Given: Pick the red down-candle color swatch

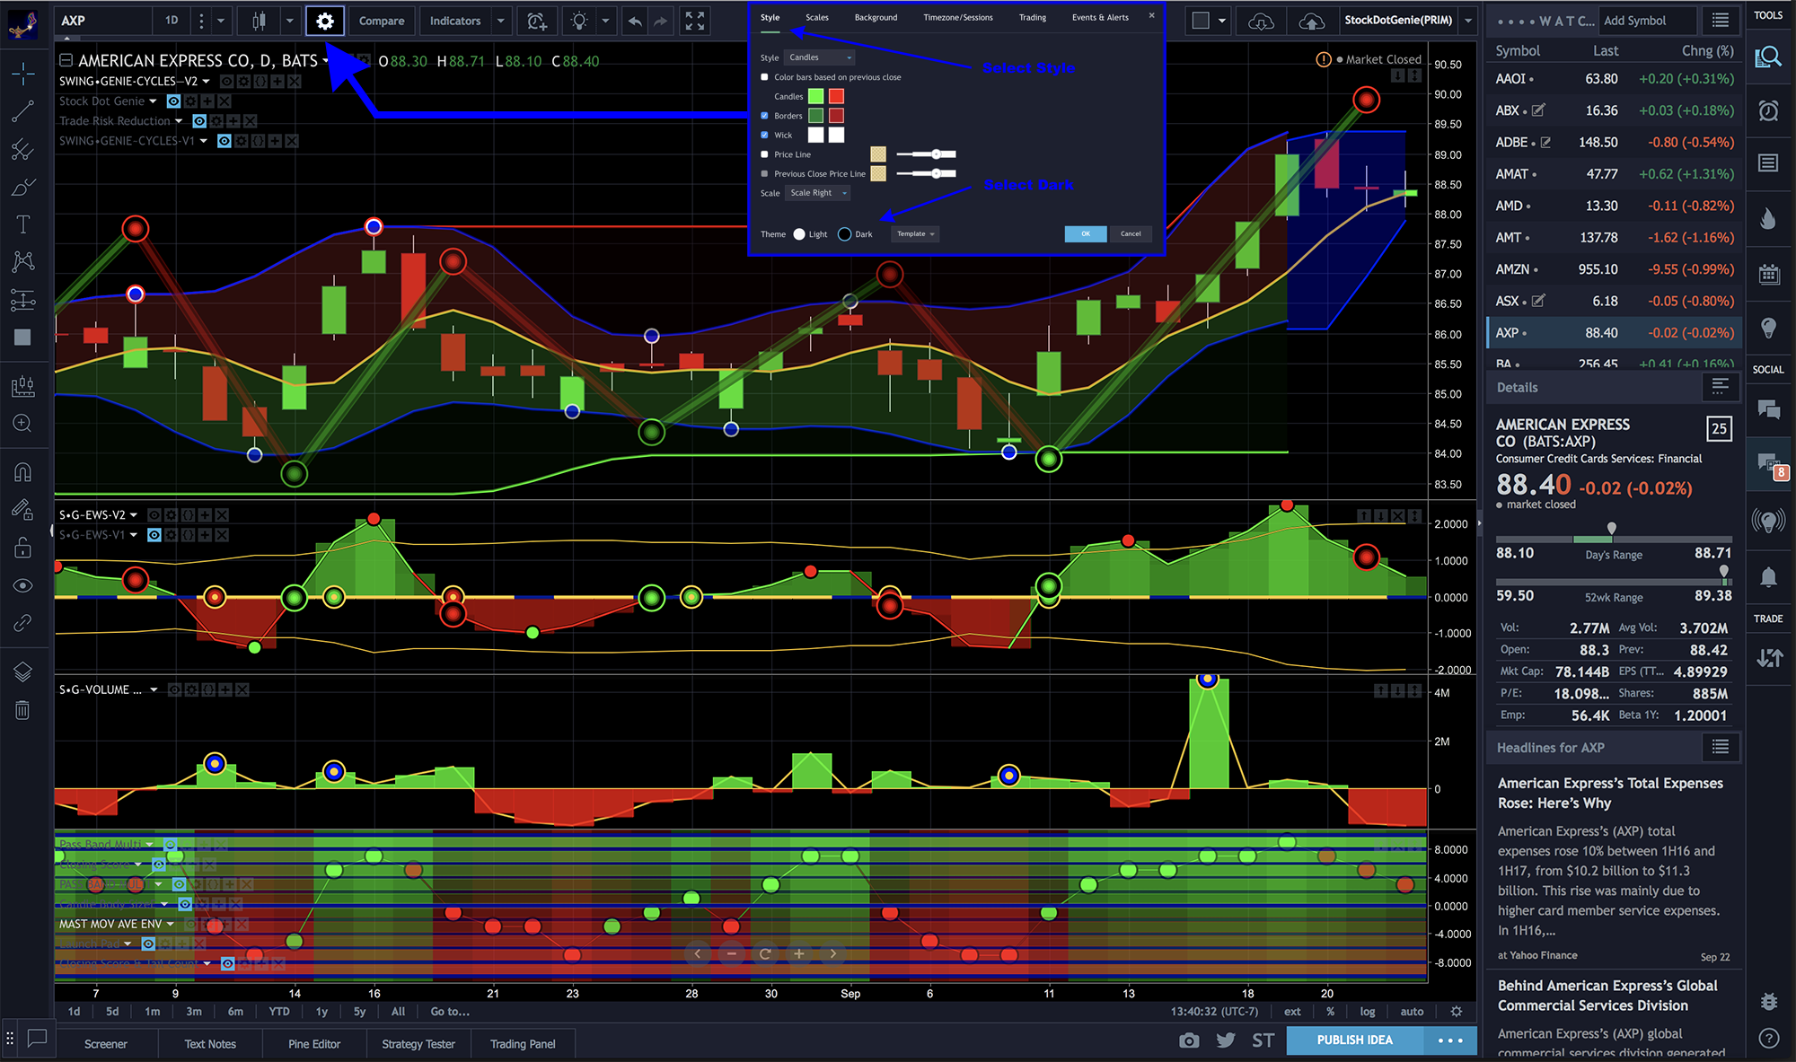Looking at the screenshot, I should (x=836, y=96).
